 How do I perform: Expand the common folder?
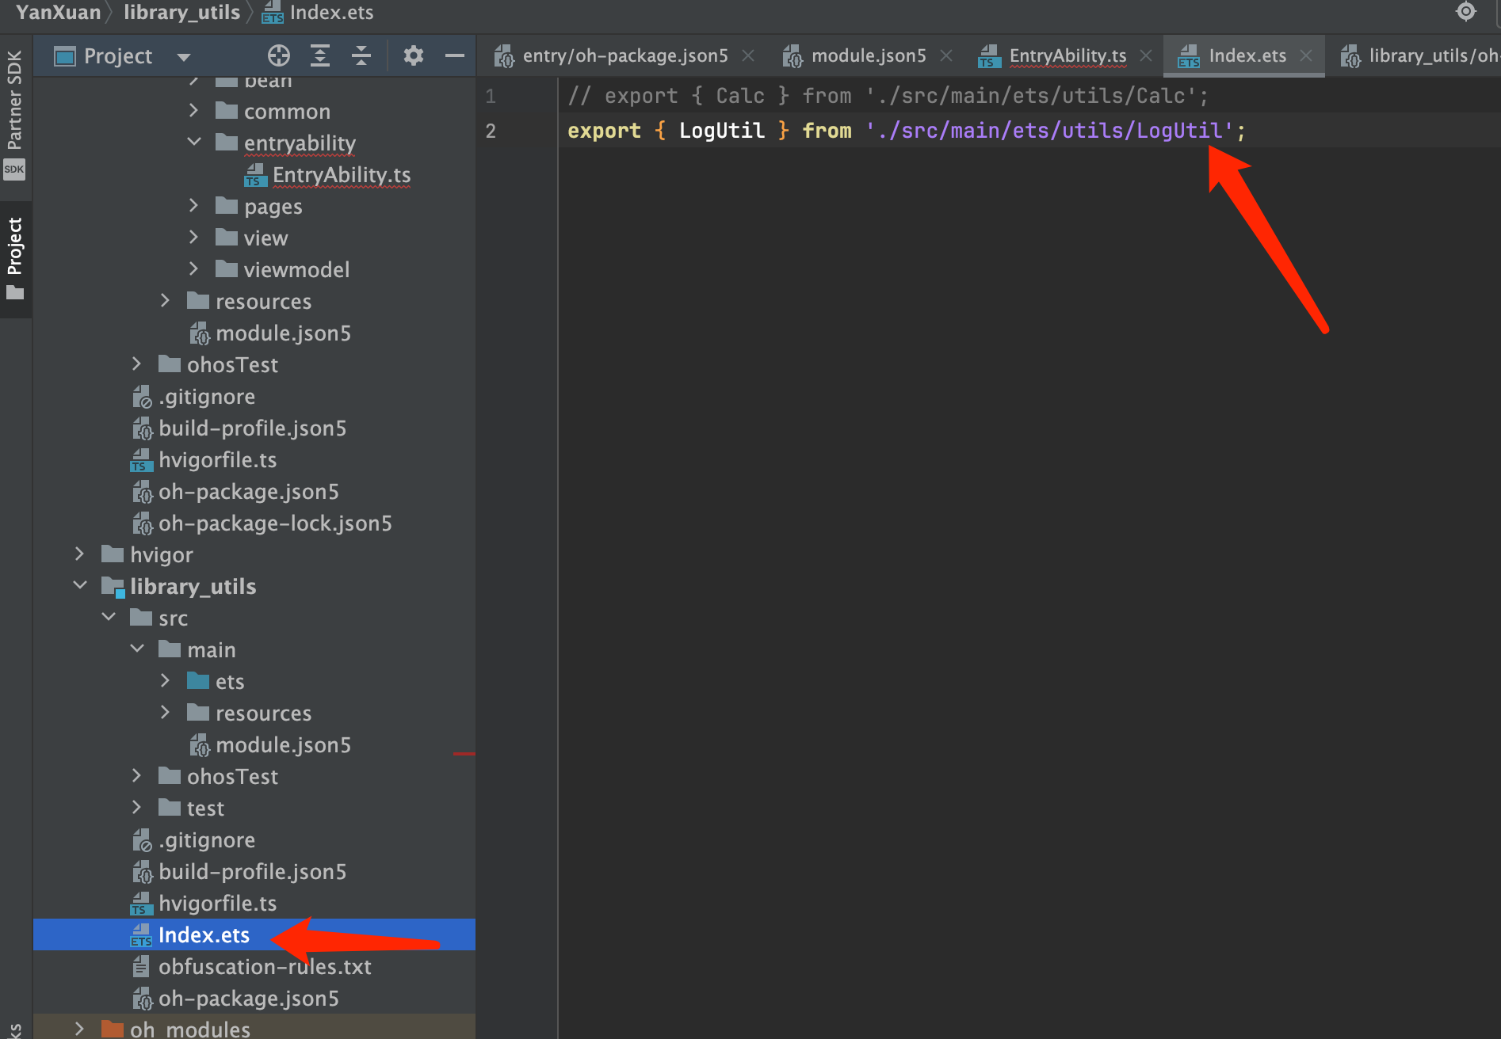point(194,111)
